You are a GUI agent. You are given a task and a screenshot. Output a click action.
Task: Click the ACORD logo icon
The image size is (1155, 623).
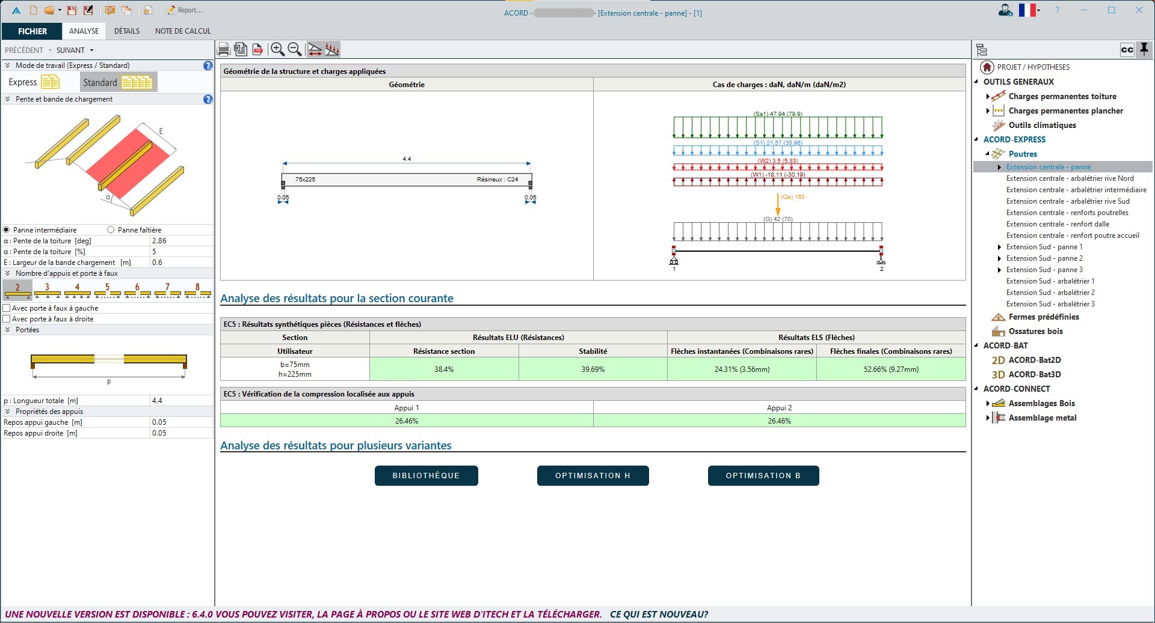(16, 10)
